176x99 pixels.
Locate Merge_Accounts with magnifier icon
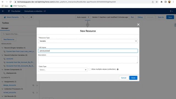pos(33,85)
